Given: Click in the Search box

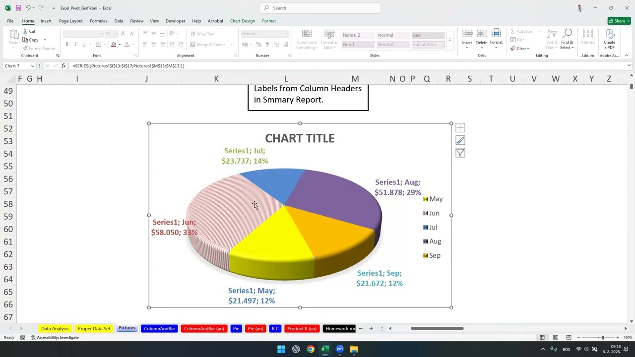Looking at the screenshot, I should click(320, 8).
